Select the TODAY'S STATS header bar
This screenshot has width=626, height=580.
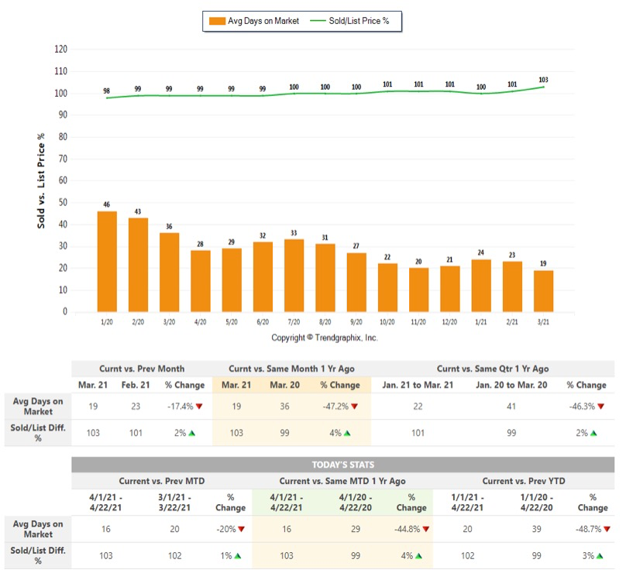coord(343,465)
